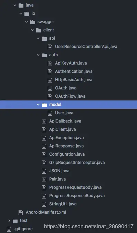Screen dimensions: 137x233
Task: Click file icon of AndroidManifest.xml
Action: coord(21,213)
